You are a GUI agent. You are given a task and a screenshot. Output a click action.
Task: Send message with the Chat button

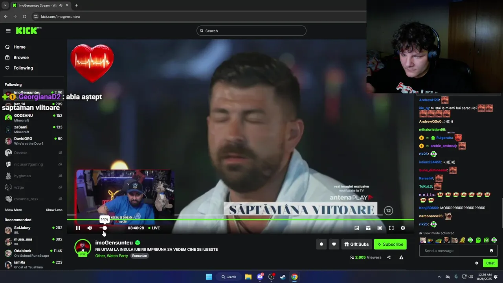tap(490, 263)
